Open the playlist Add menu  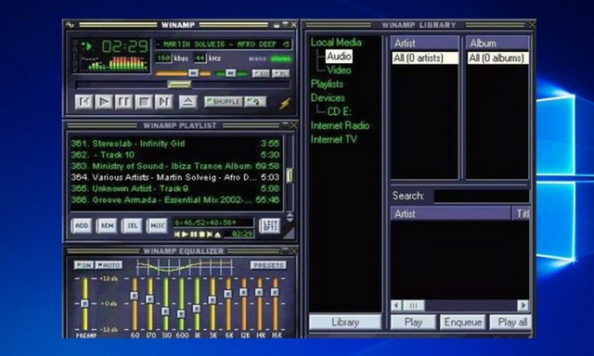tap(82, 226)
